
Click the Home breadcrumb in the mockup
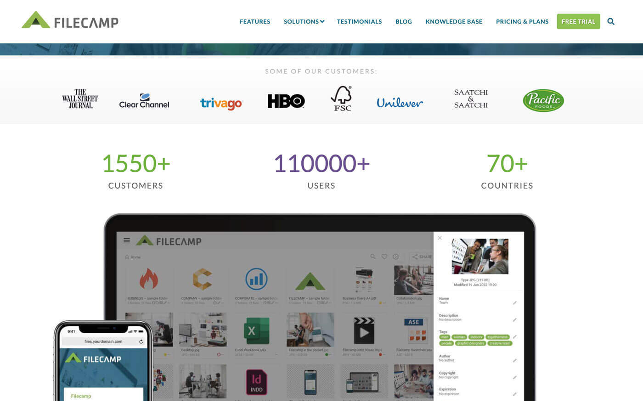133,257
